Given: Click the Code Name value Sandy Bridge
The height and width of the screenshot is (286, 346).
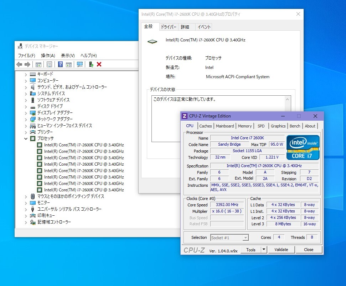Looking at the screenshot, I should (x=229, y=144).
